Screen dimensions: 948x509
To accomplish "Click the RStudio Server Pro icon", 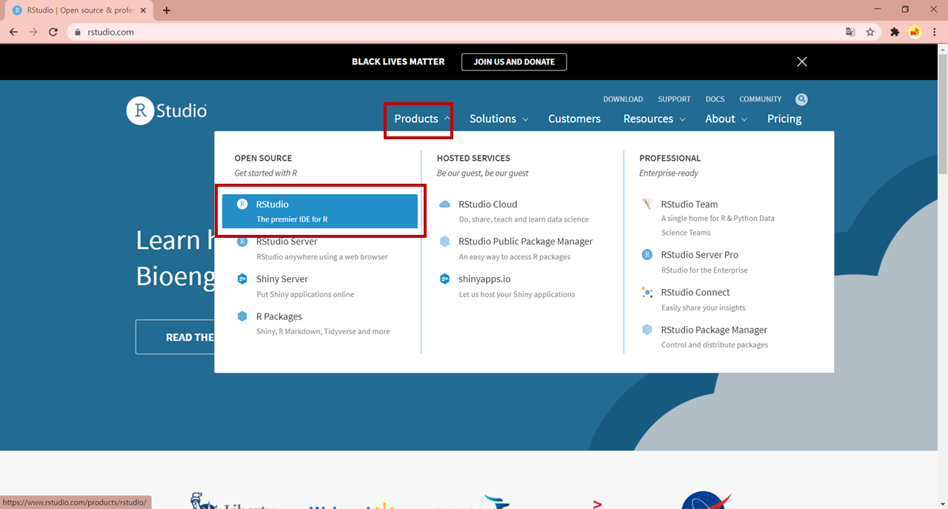I will (x=647, y=254).
